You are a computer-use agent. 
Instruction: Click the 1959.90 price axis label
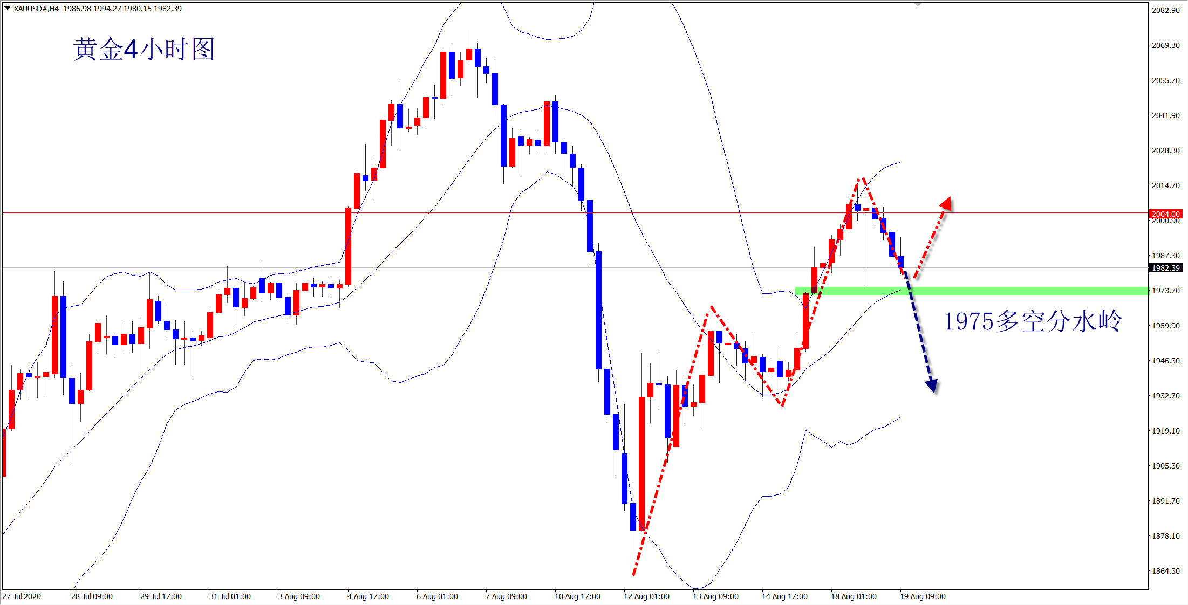coord(1166,326)
